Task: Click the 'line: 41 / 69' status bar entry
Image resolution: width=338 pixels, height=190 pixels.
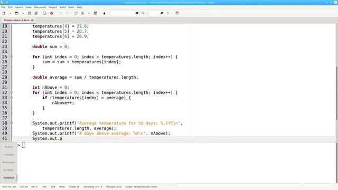Action: (9, 187)
